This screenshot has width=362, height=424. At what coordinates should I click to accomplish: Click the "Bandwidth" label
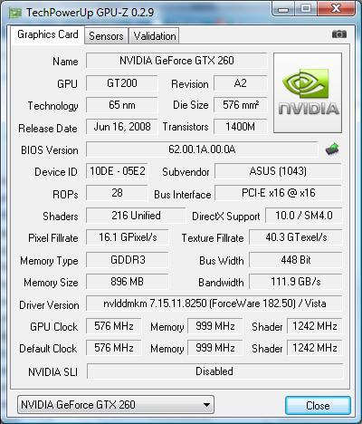tap(221, 283)
